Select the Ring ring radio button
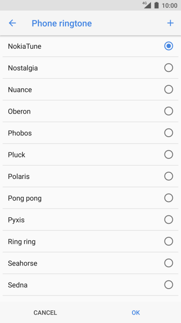This screenshot has width=181, height=323. click(x=169, y=242)
